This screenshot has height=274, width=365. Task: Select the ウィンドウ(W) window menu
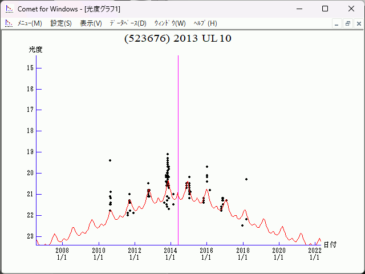point(170,23)
